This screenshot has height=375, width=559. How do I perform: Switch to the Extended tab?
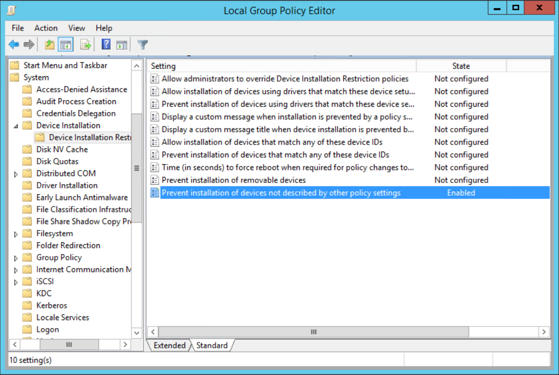[169, 346]
